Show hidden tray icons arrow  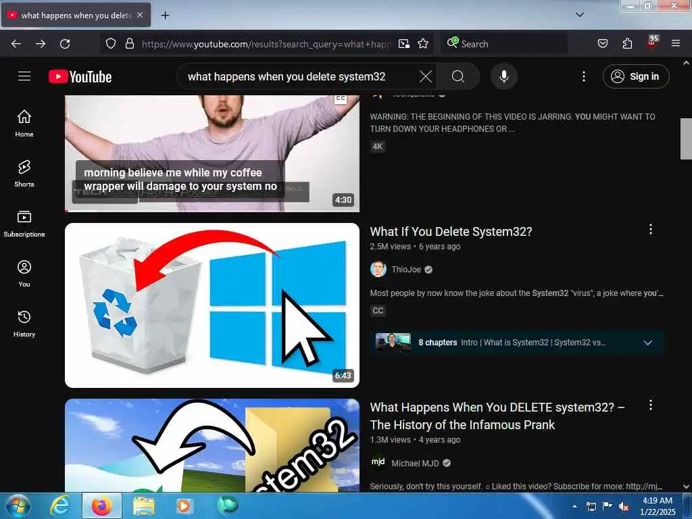tap(574, 506)
